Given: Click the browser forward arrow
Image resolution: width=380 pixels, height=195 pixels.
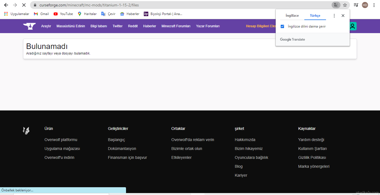Looking at the screenshot, I should pyautogui.click(x=15, y=5).
